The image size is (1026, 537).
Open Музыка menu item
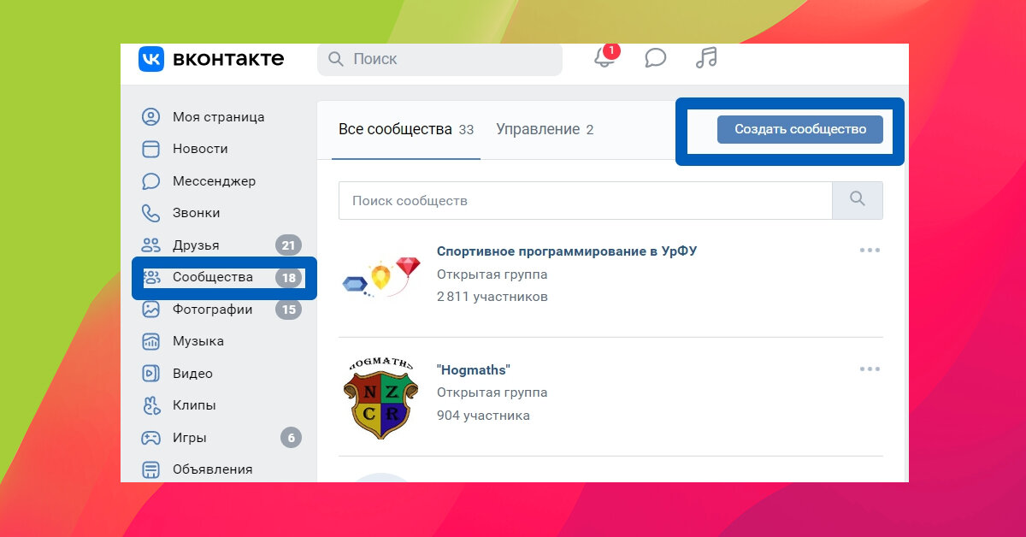pyautogui.click(x=198, y=341)
